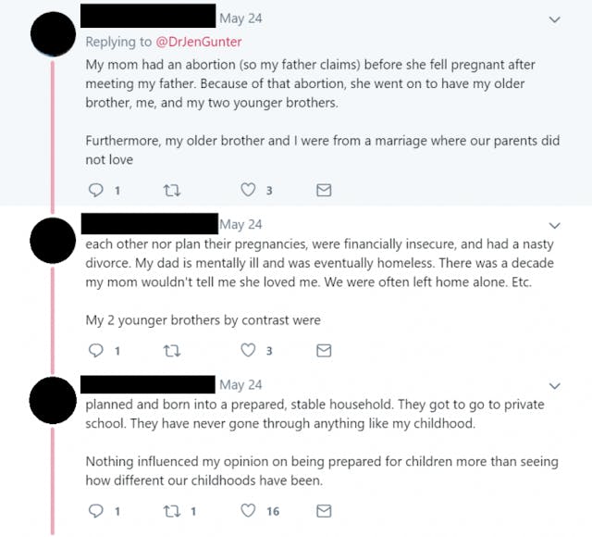Click the second tweet's profile avatar
The height and width of the screenshot is (537, 592).
coord(53,240)
